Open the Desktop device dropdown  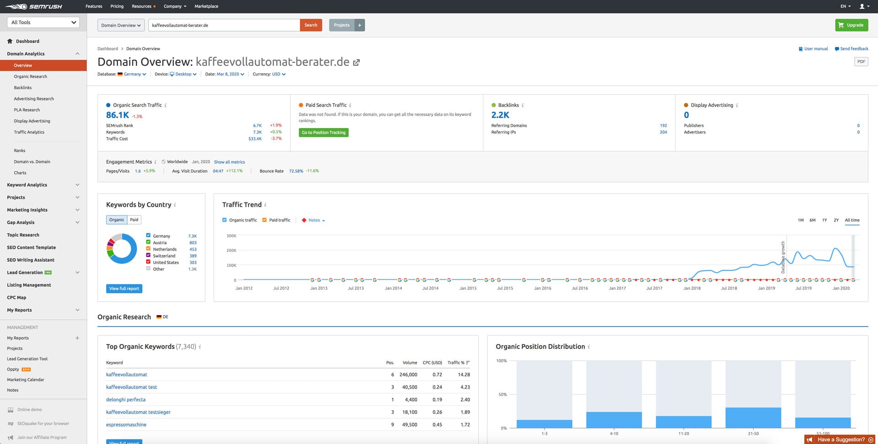pos(183,74)
